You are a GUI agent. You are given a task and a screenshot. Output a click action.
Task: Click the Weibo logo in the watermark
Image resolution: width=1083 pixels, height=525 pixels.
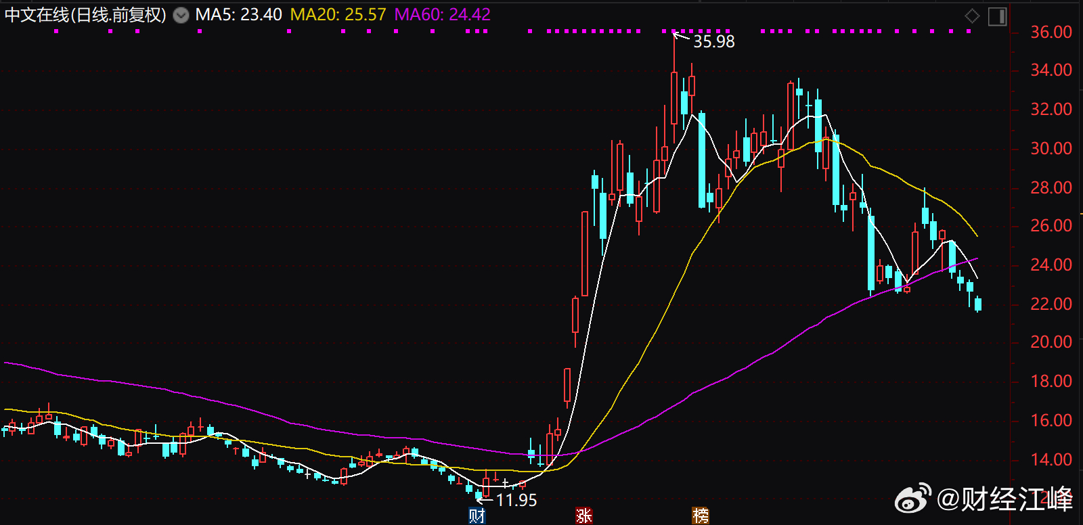point(912,499)
